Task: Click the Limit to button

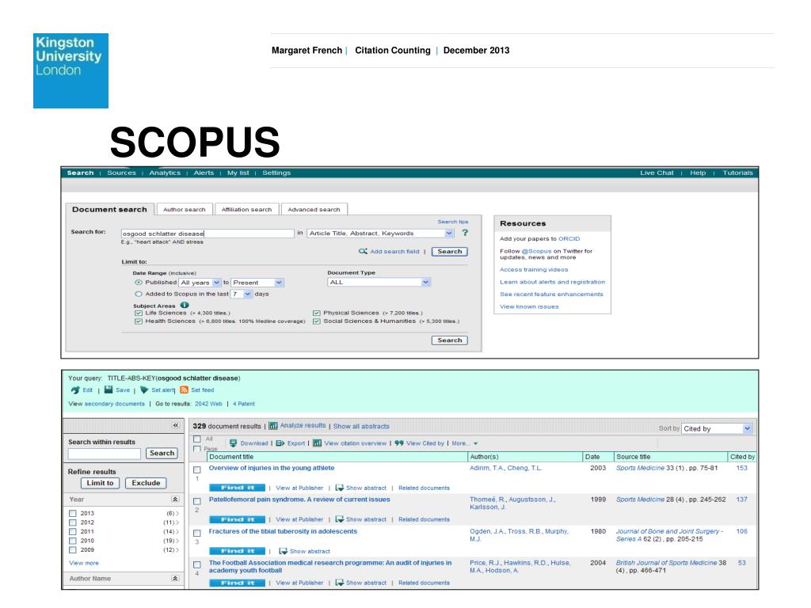Action: pos(101,483)
